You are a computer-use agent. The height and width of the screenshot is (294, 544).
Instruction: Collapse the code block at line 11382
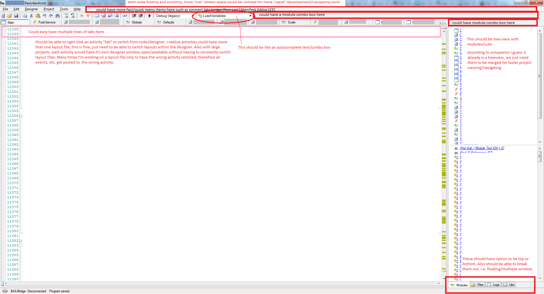21,241
